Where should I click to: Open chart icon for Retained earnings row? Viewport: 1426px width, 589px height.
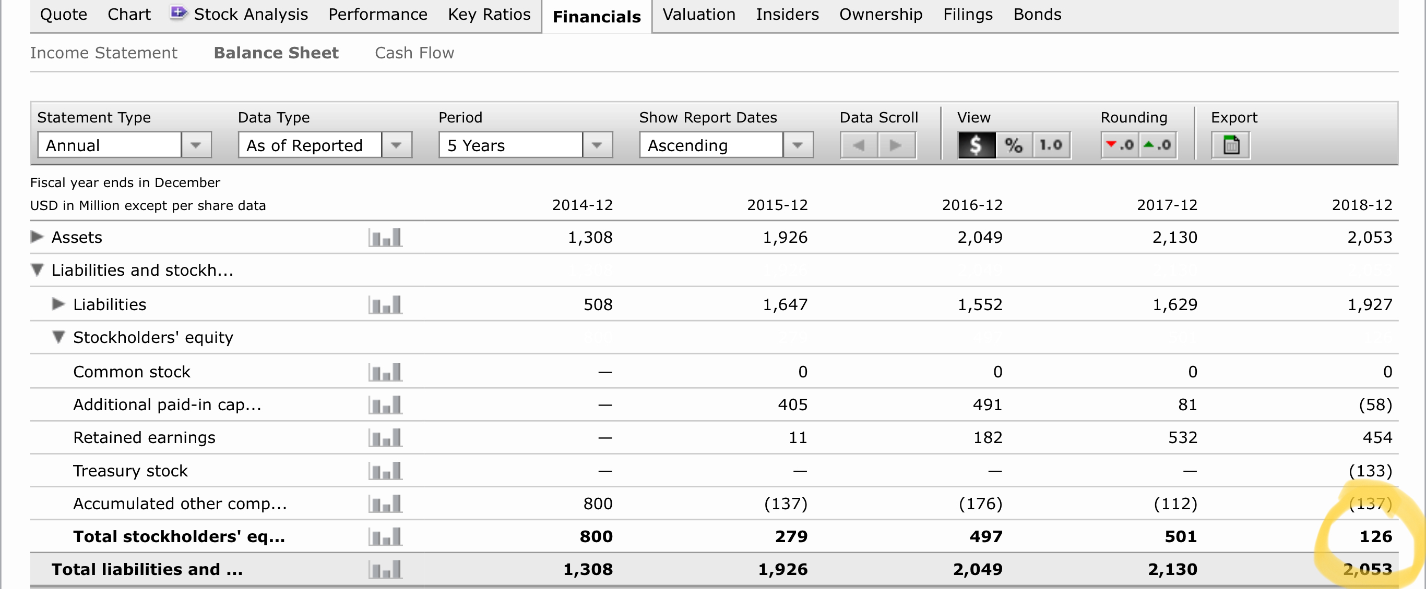point(385,438)
